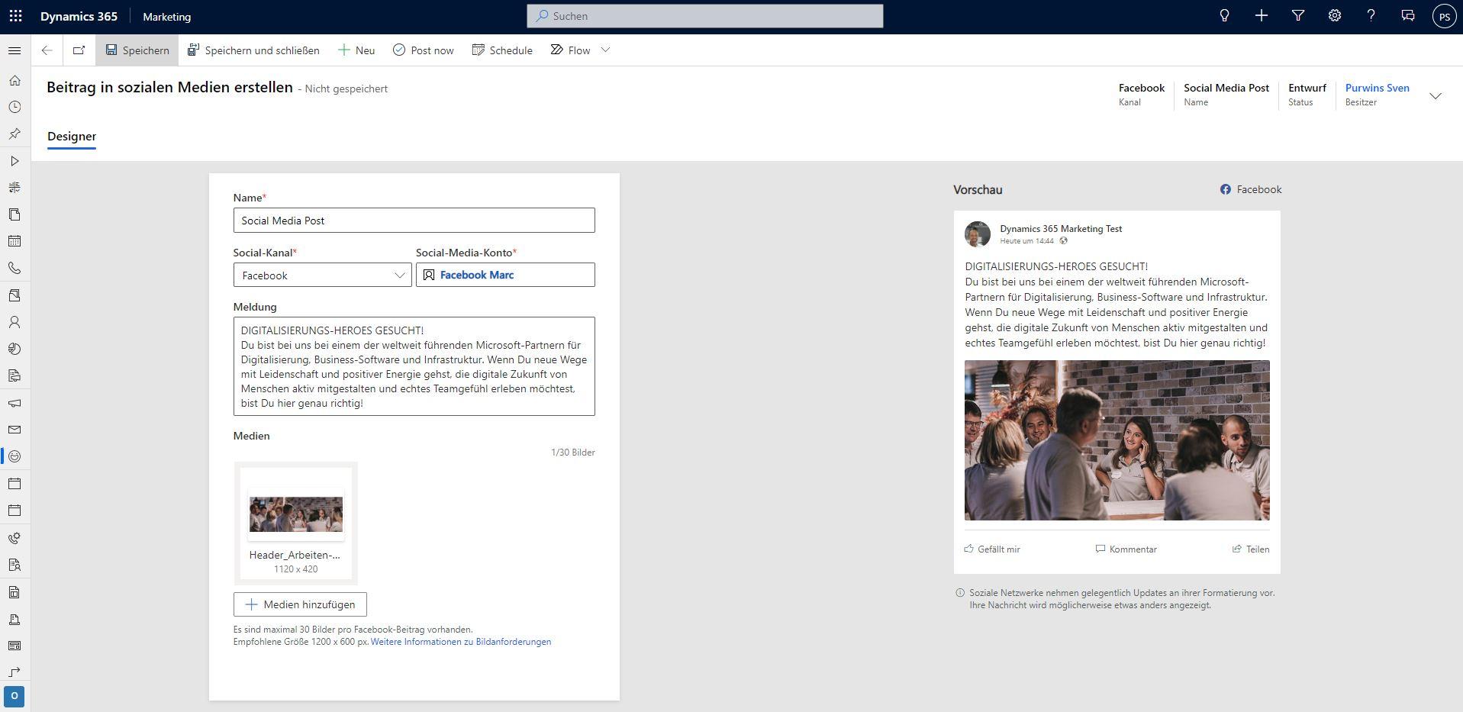Screen dimensions: 1463x712
Task: Click Medien hinzufügen button
Action: 300,604
